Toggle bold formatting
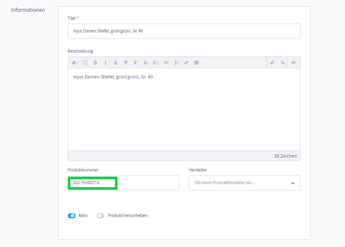345x247 pixels. [95, 63]
